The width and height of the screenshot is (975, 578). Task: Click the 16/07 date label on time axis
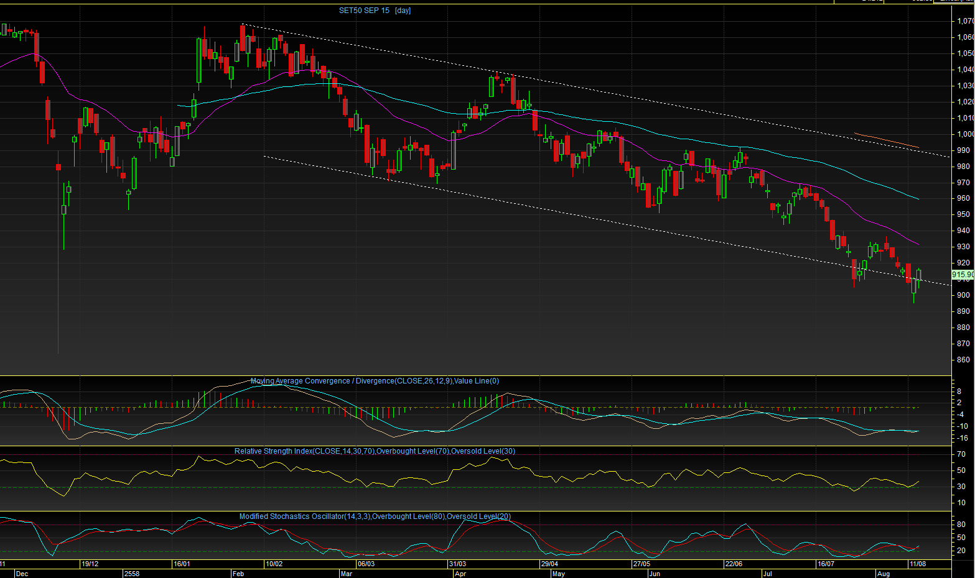pyautogui.click(x=826, y=564)
